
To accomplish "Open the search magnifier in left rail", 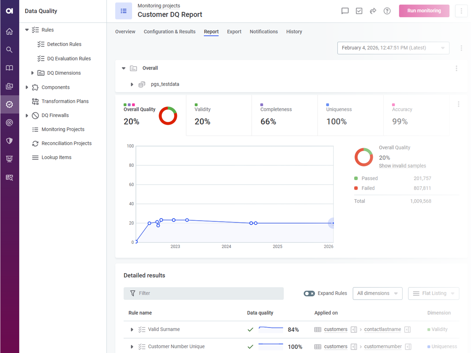I will pyautogui.click(x=9, y=50).
